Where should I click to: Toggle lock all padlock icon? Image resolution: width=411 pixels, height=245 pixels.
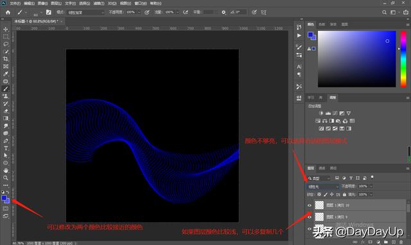[x=344, y=194]
